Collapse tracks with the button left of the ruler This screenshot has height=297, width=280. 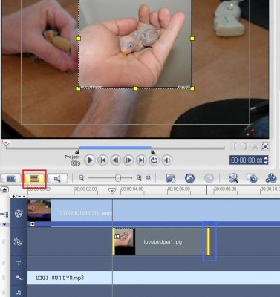point(5,190)
